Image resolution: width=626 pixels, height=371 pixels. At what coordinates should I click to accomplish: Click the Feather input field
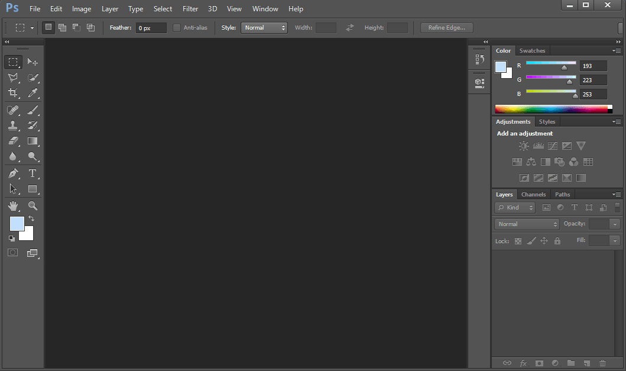click(x=151, y=28)
